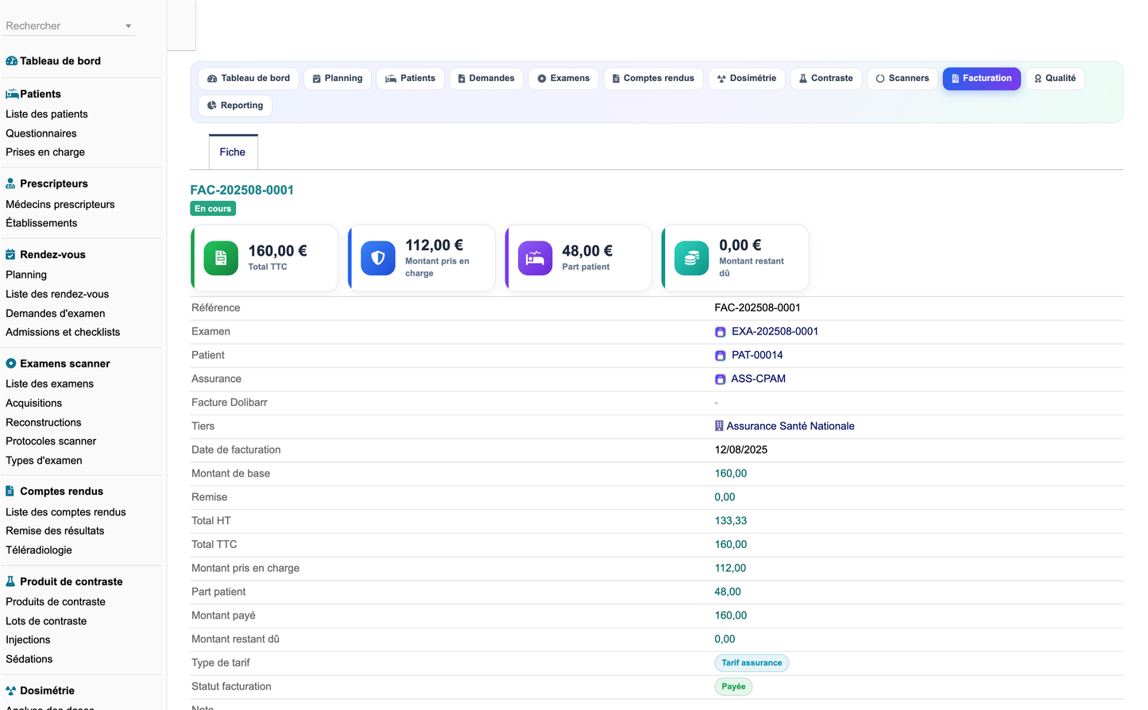Select the Fiche tab
This screenshot has width=1148, height=710.
(233, 152)
